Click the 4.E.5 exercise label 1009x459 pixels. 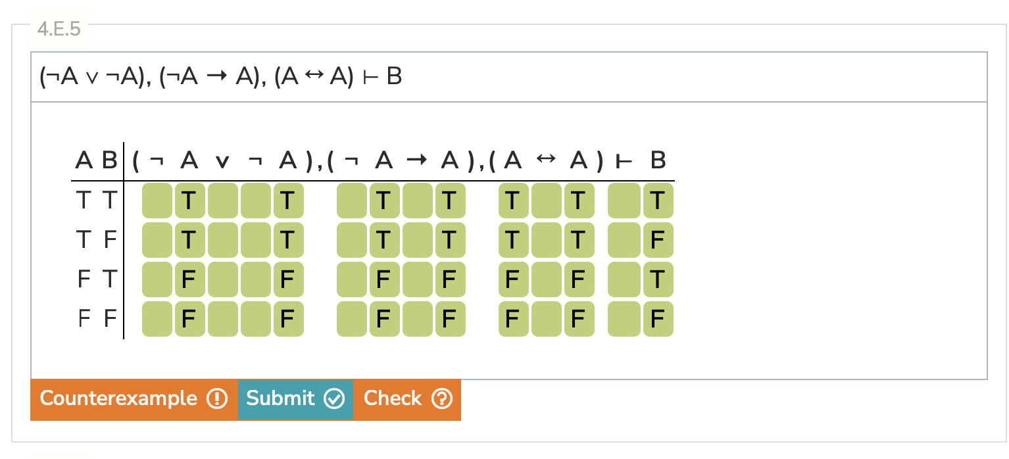tap(58, 28)
